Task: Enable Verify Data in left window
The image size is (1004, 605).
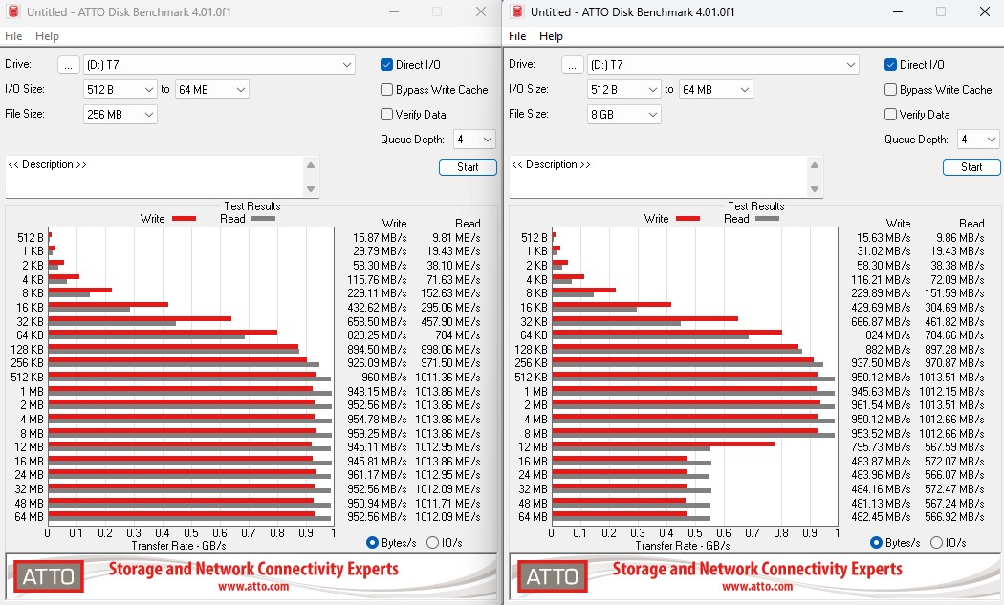Action: pyautogui.click(x=386, y=114)
